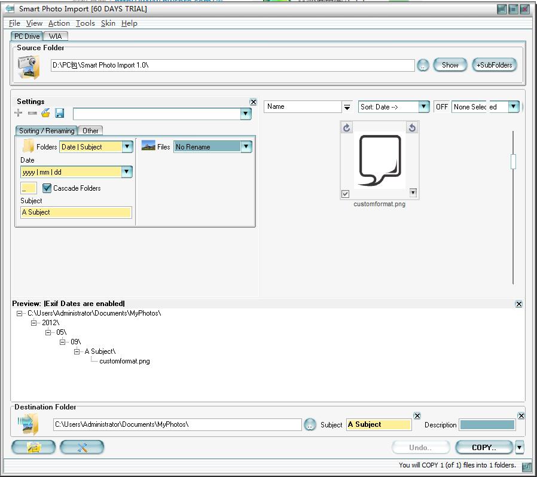The image size is (537, 477).
Task: Close the Subject field in destination bar
Action: 417,415
